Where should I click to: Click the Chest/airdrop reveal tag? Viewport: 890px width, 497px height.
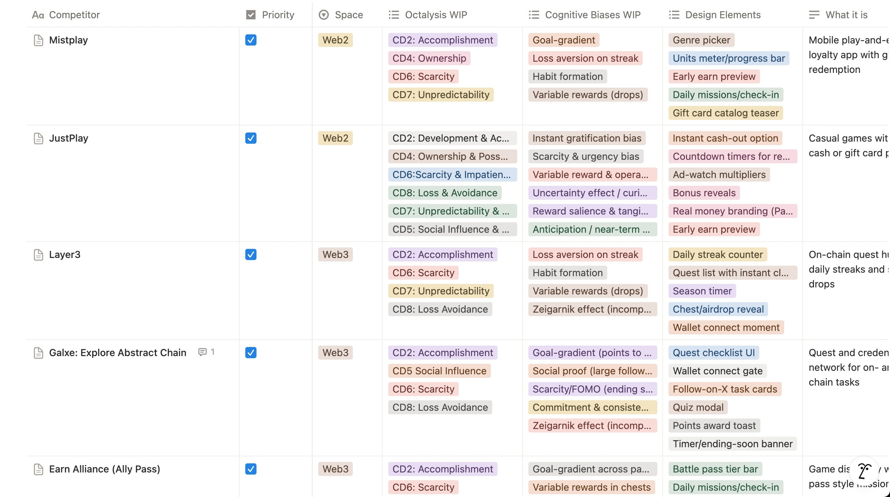[x=718, y=309]
